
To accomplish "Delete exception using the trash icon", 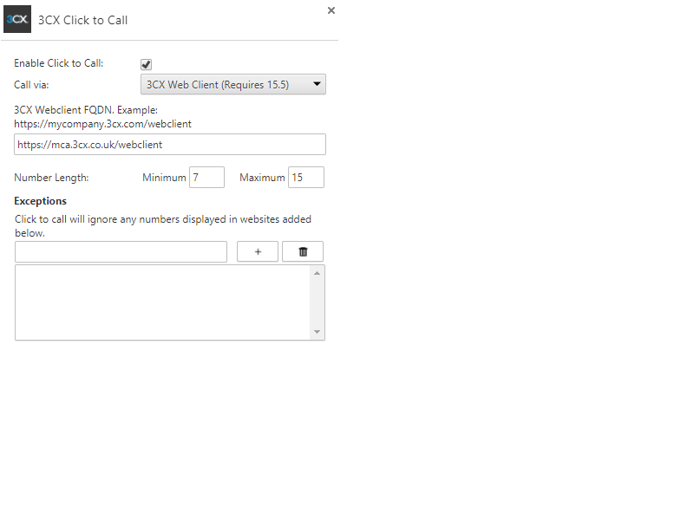I will point(303,251).
